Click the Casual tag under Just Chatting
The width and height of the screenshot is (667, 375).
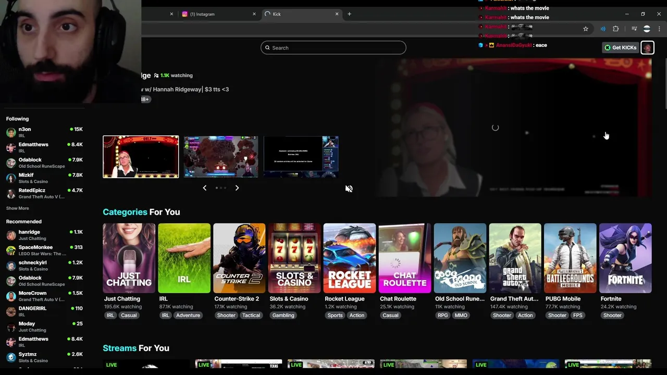(x=129, y=315)
